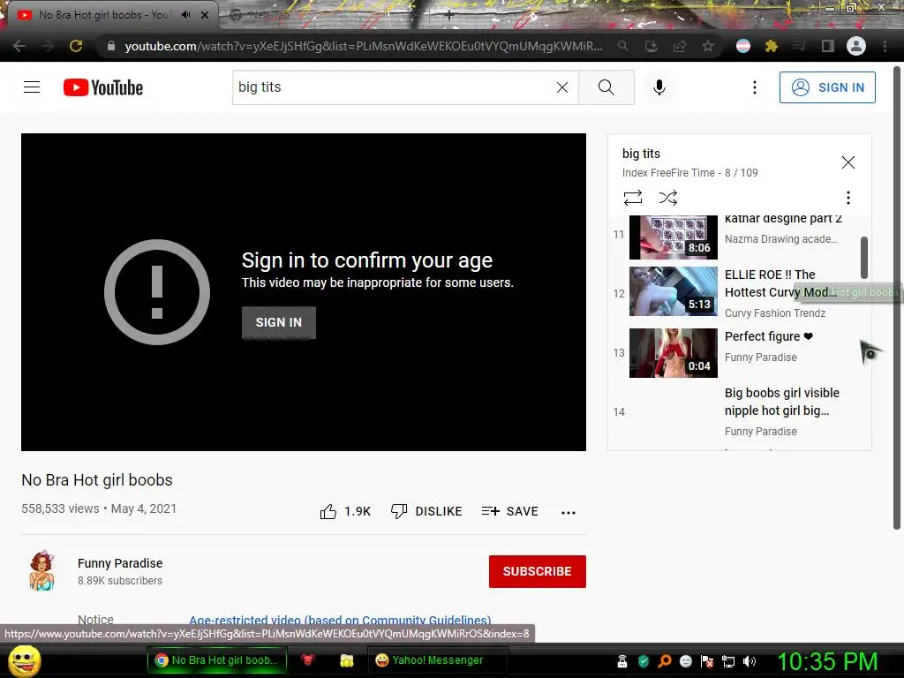Open YouTube settings three-dot menu near Sign In
Viewport: 904px width, 678px height.
(754, 87)
